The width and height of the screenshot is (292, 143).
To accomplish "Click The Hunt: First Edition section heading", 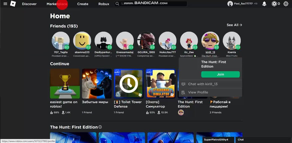I will click(74, 127).
